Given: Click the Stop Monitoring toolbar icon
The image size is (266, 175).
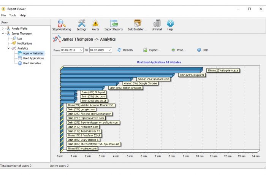Looking at the screenshot, I should click(x=62, y=24).
